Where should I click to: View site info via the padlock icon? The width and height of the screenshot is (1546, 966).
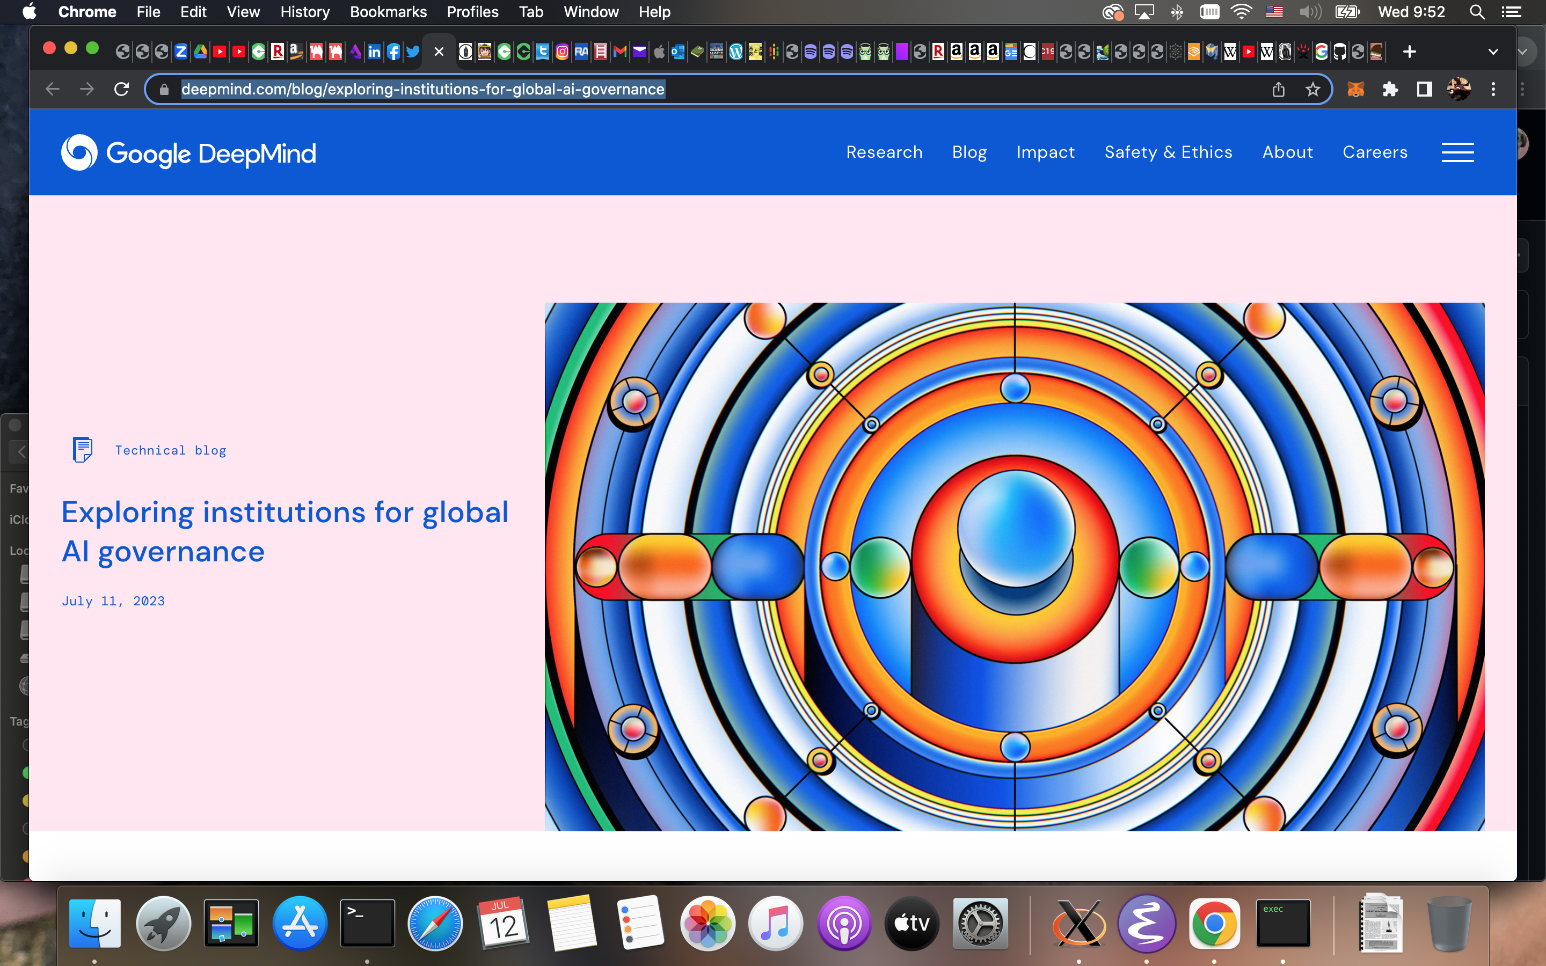click(x=164, y=90)
